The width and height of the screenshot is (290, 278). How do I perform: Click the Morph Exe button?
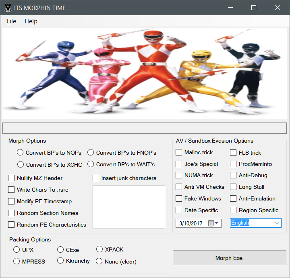coord(230,258)
